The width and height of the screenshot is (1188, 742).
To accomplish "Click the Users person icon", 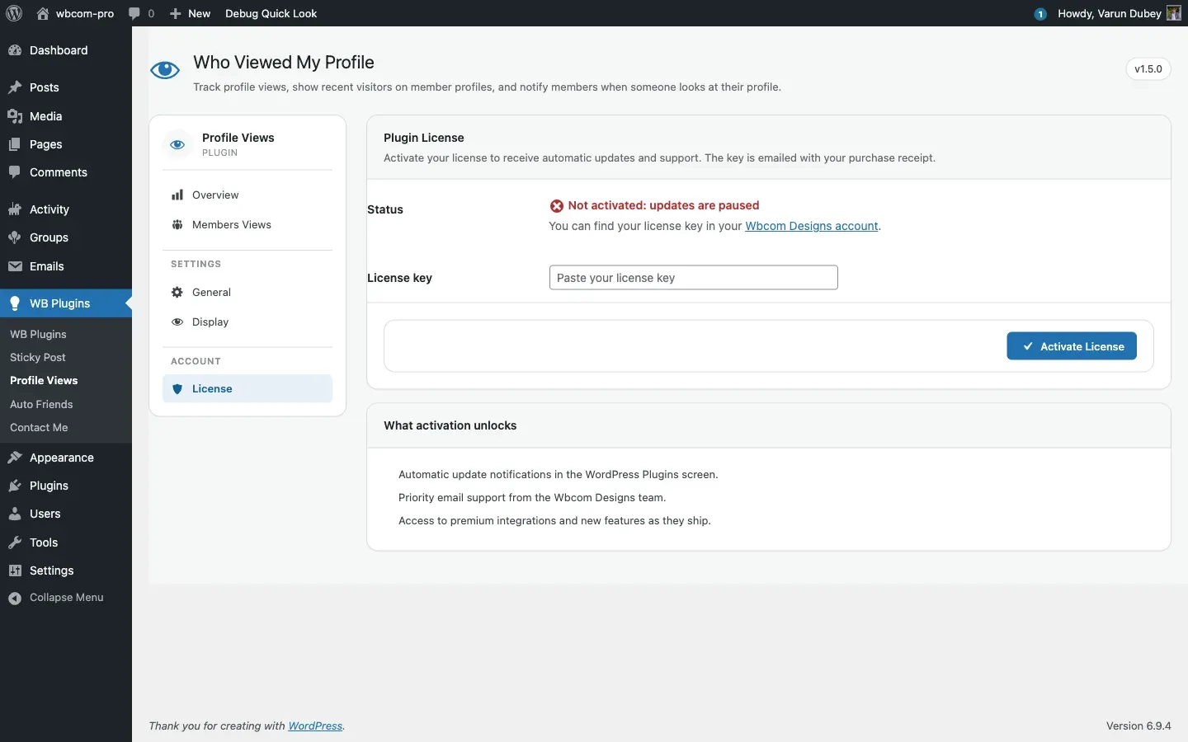I will 15,514.
